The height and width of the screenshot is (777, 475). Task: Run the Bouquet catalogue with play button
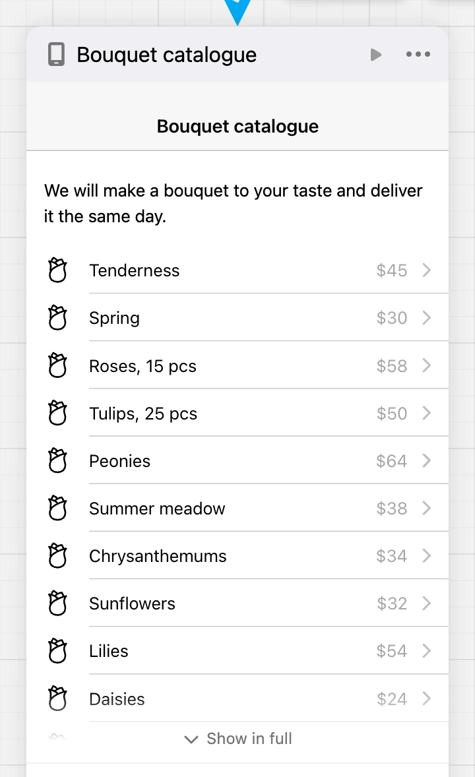376,55
